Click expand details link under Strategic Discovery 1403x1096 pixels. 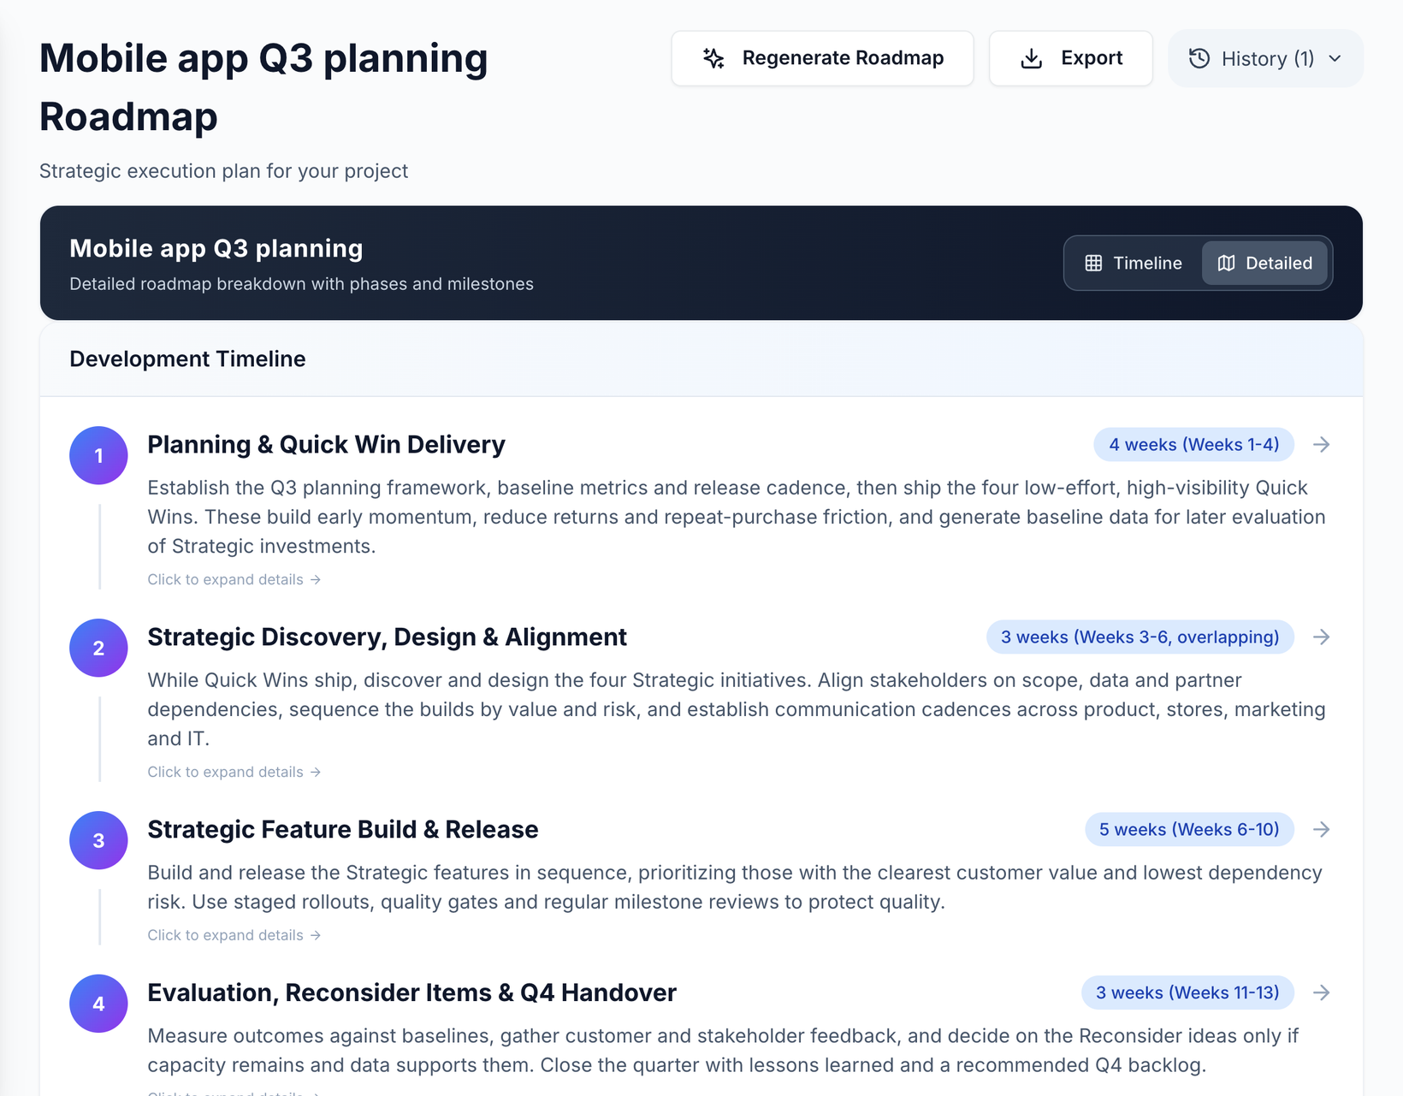[x=234, y=772]
